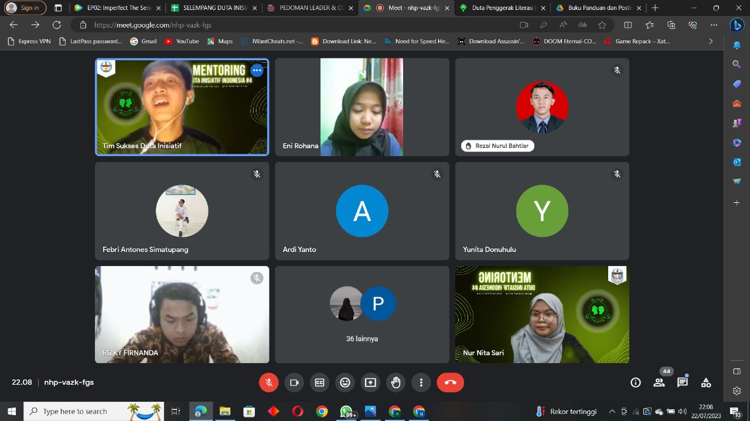This screenshot has height=421, width=750.
Task: Open more options three-dot menu in call bar
Action: (x=421, y=382)
